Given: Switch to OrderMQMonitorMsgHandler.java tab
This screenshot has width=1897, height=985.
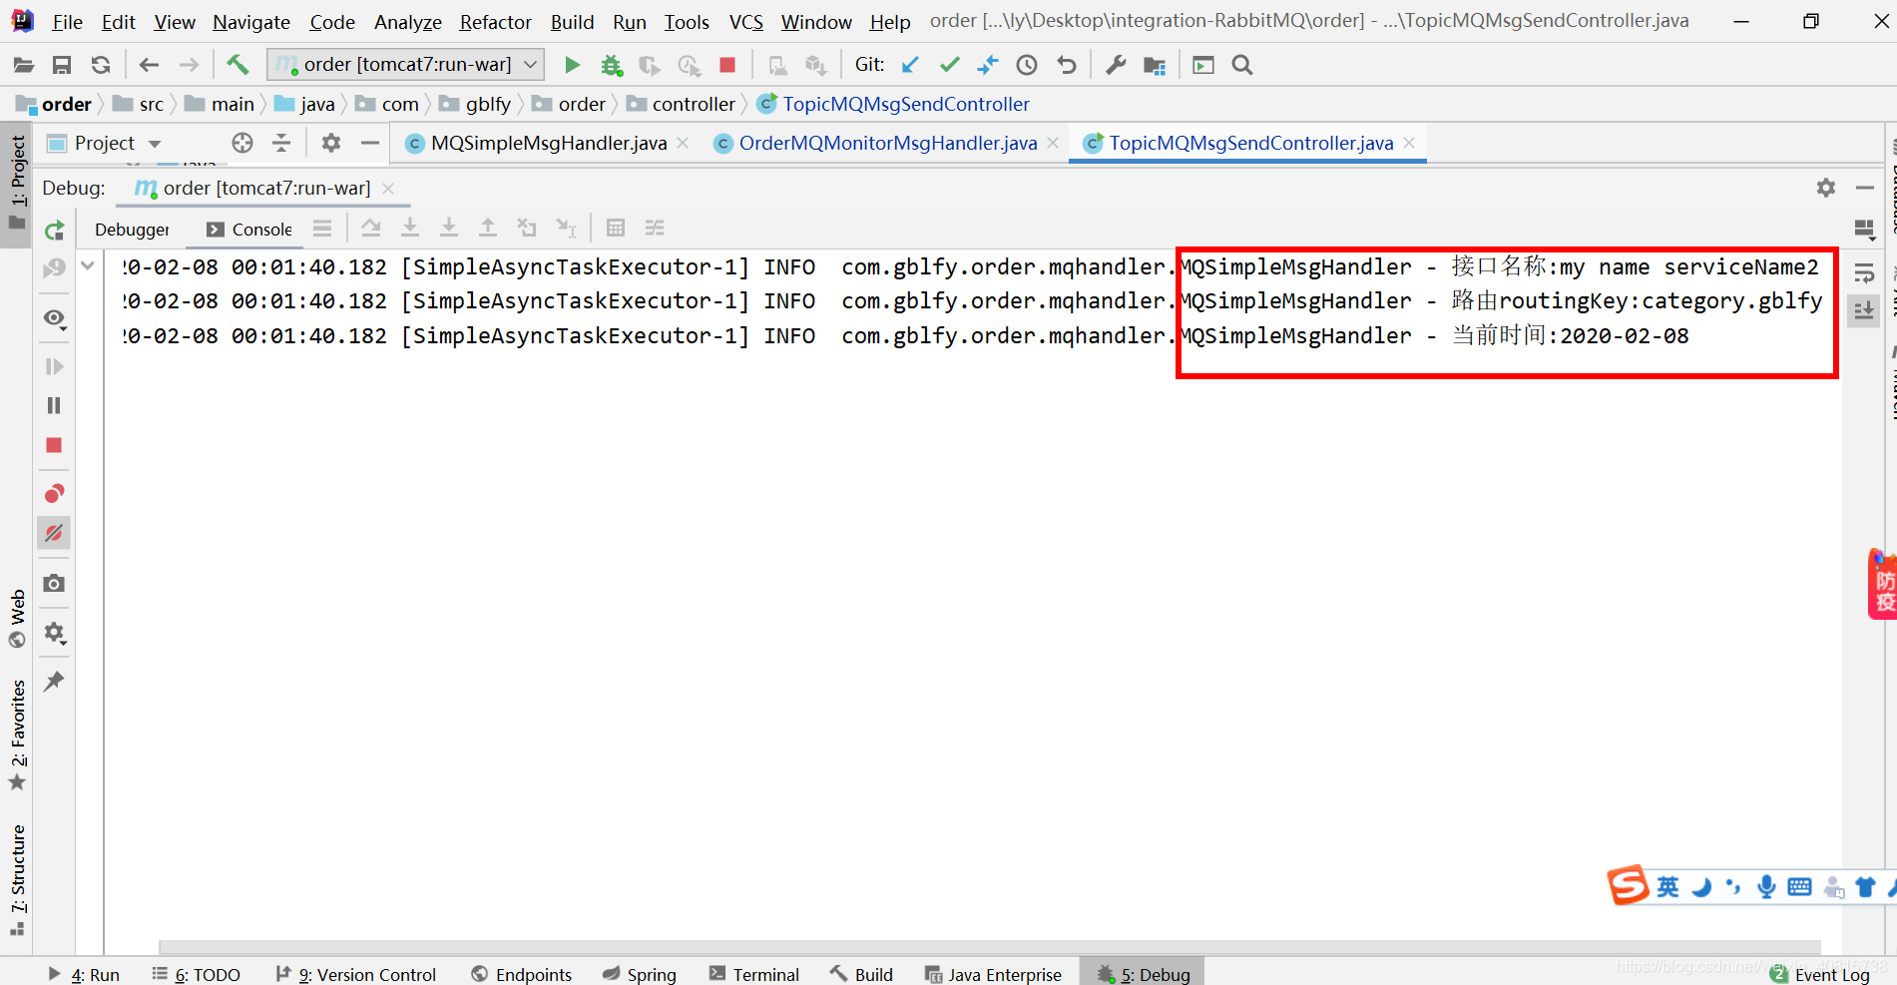Looking at the screenshot, I should pyautogui.click(x=886, y=143).
